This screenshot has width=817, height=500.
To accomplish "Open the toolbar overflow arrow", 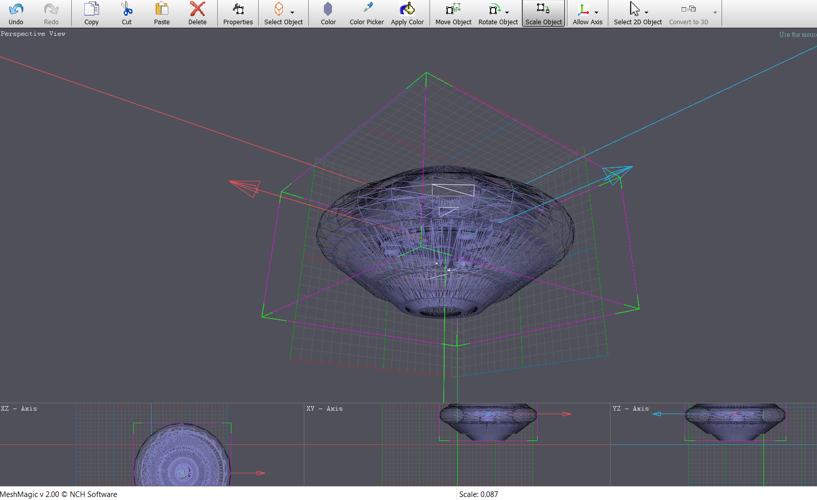I will (715, 12).
